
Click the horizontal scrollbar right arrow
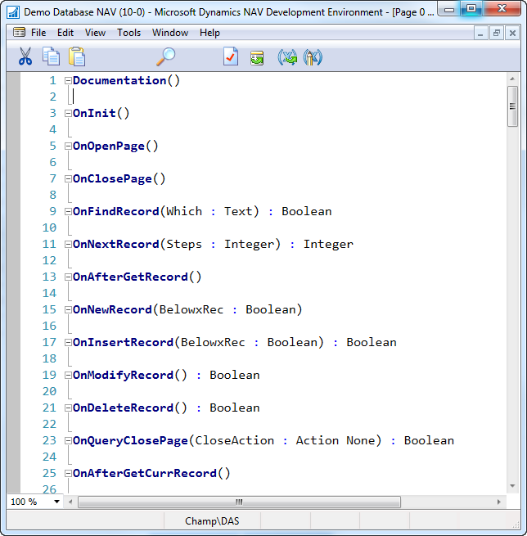tap(499, 502)
